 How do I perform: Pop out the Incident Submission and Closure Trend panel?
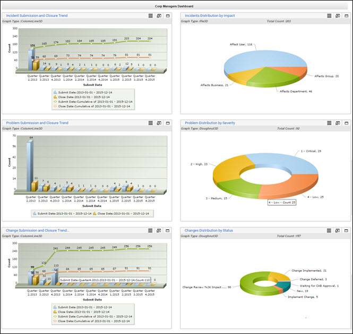(x=159, y=16)
